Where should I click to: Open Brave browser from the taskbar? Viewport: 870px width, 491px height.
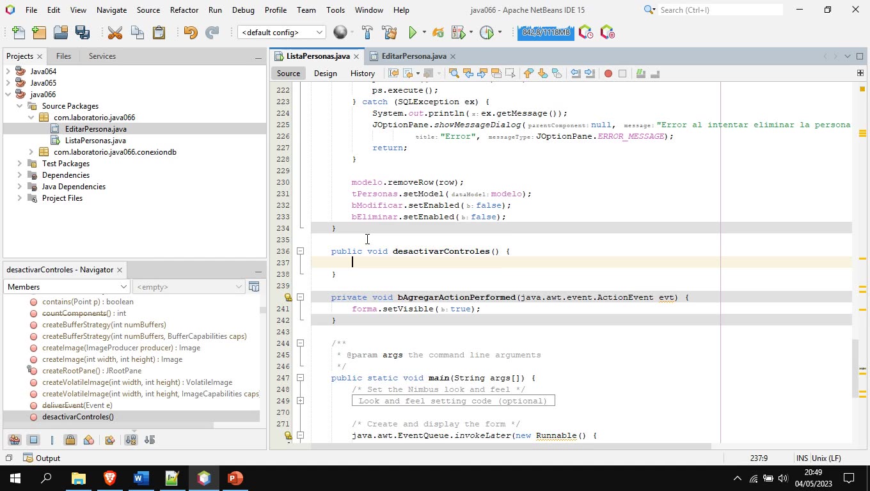[x=109, y=478]
